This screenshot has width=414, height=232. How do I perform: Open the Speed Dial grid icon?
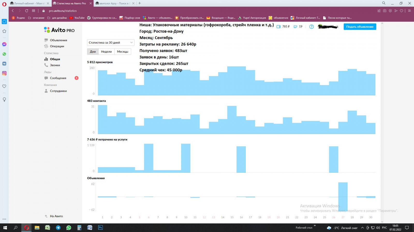tap(33, 11)
